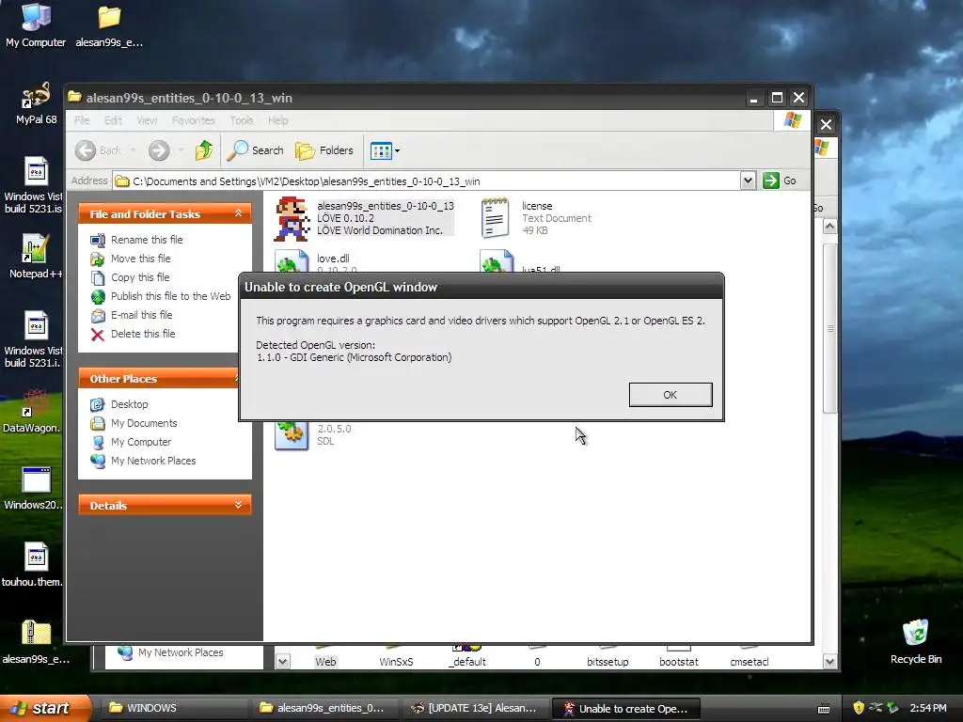Image resolution: width=963 pixels, height=722 pixels.
Task: Open the View menu
Action: pyautogui.click(x=147, y=120)
